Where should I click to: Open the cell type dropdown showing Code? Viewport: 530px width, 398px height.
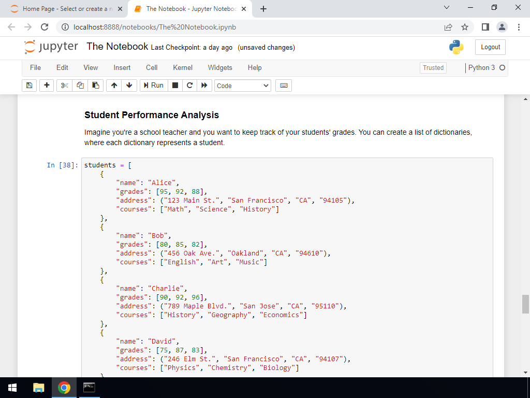242,85
